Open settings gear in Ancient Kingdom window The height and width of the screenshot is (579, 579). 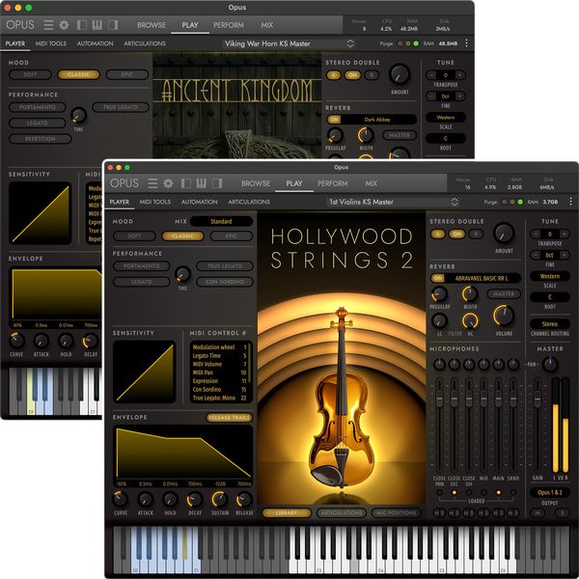(x=64, y=25)
